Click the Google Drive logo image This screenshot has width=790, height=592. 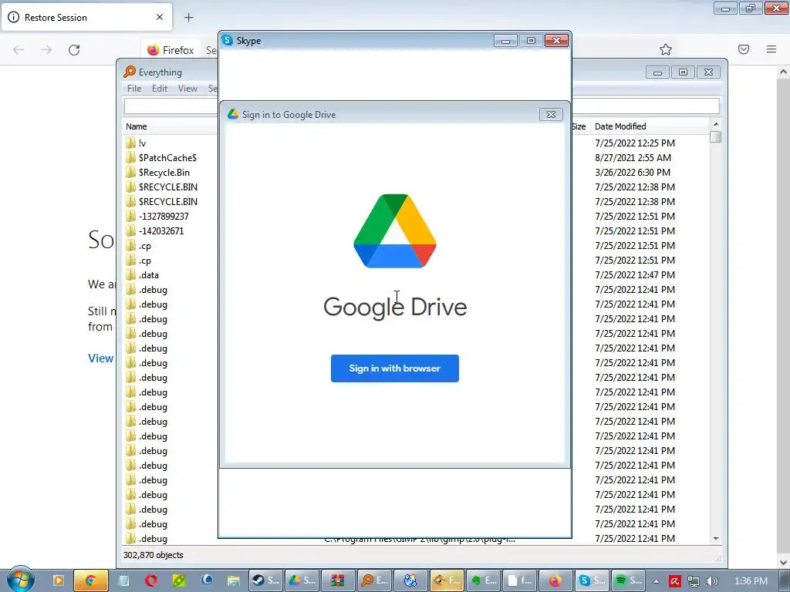395,231
